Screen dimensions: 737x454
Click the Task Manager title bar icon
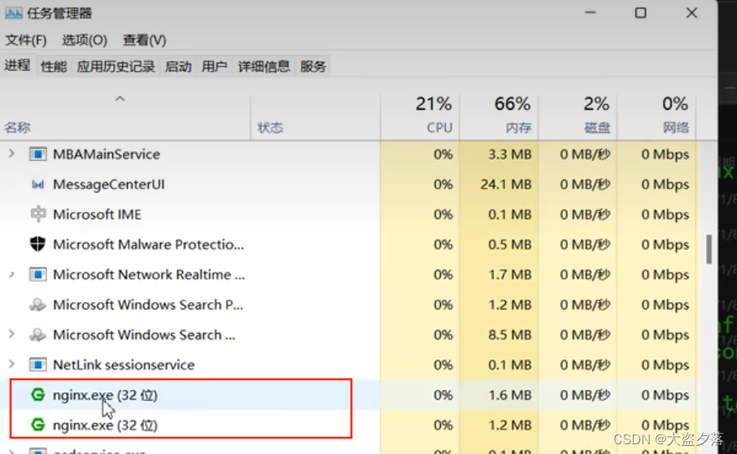point(13,13)
